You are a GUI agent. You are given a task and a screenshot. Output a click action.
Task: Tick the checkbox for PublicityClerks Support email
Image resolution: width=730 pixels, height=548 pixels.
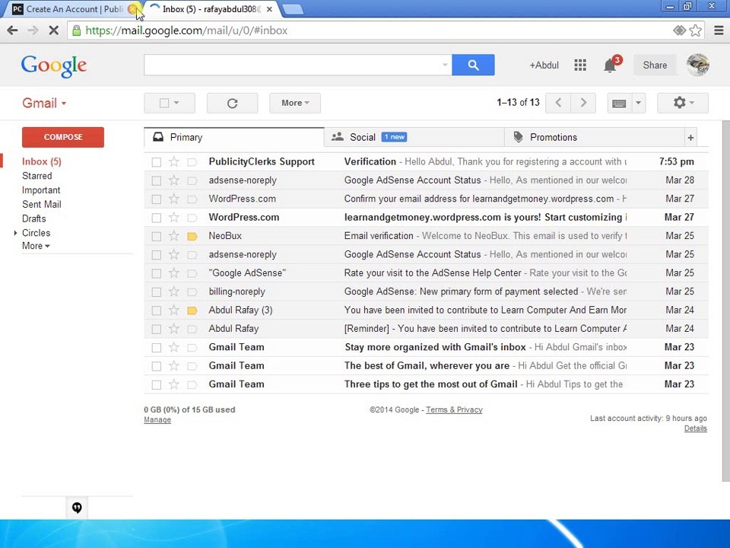(157, 162)
